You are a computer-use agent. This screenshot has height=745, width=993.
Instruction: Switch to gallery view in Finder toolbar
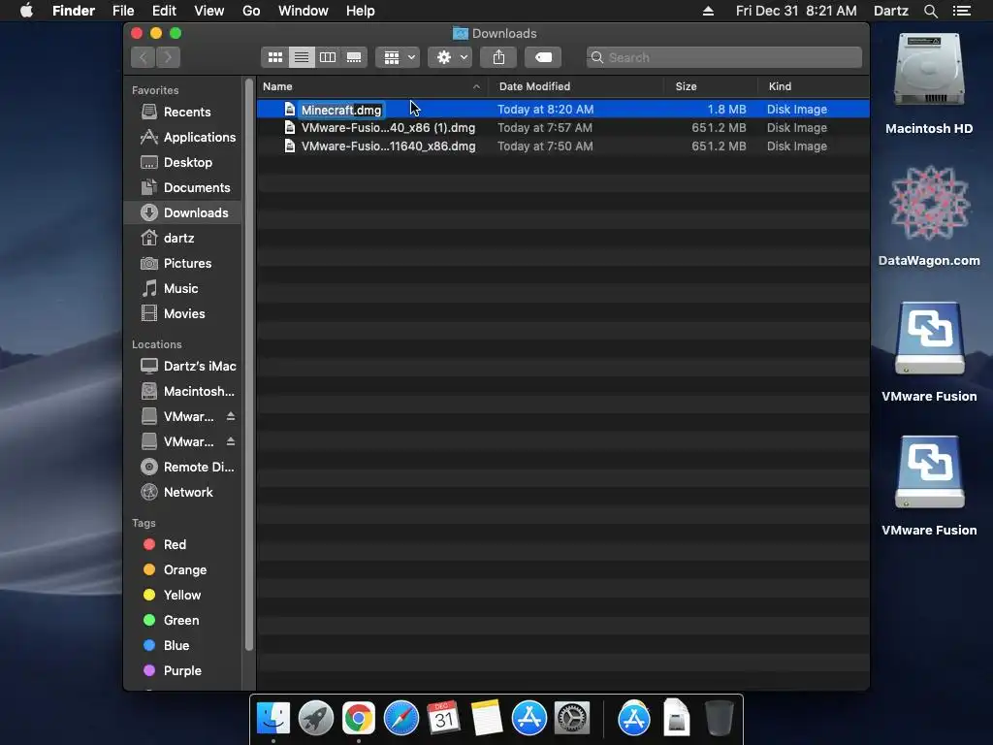point(354,57)
